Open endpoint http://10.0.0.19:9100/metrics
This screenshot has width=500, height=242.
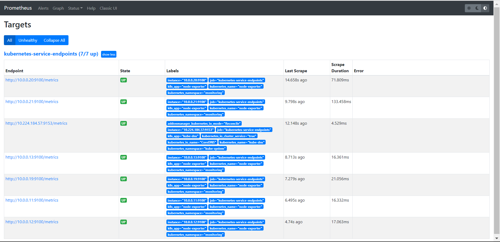(x=32, y=179)
